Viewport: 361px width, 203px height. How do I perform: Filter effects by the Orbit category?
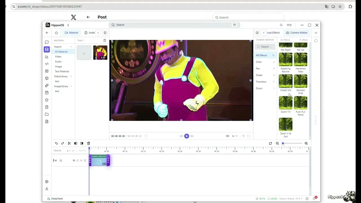265,62
